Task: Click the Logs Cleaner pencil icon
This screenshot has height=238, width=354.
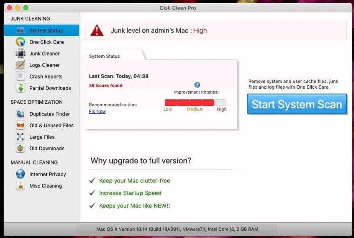Action: click(21, 65)
